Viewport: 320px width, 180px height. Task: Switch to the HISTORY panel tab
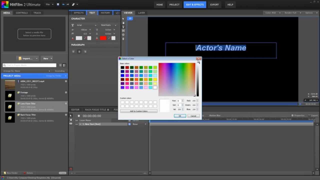click(105, 13)
